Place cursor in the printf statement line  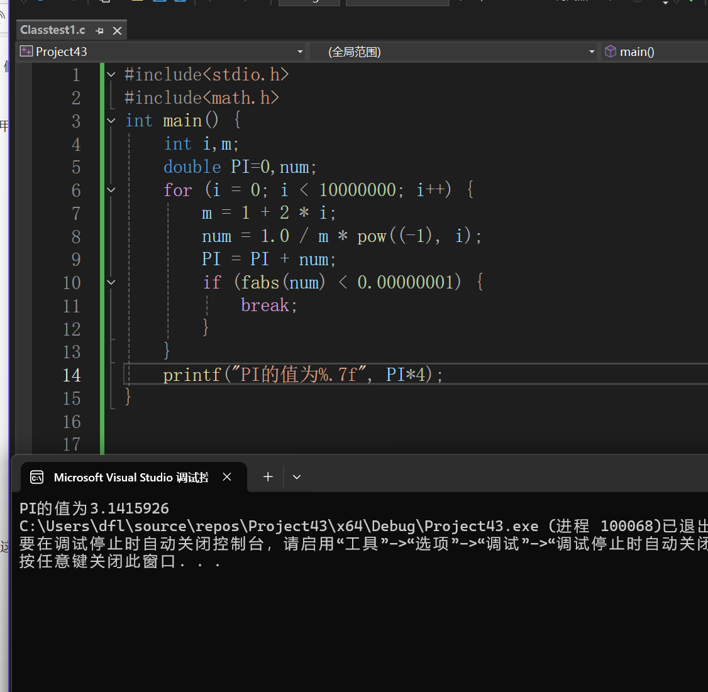(302, 375)
